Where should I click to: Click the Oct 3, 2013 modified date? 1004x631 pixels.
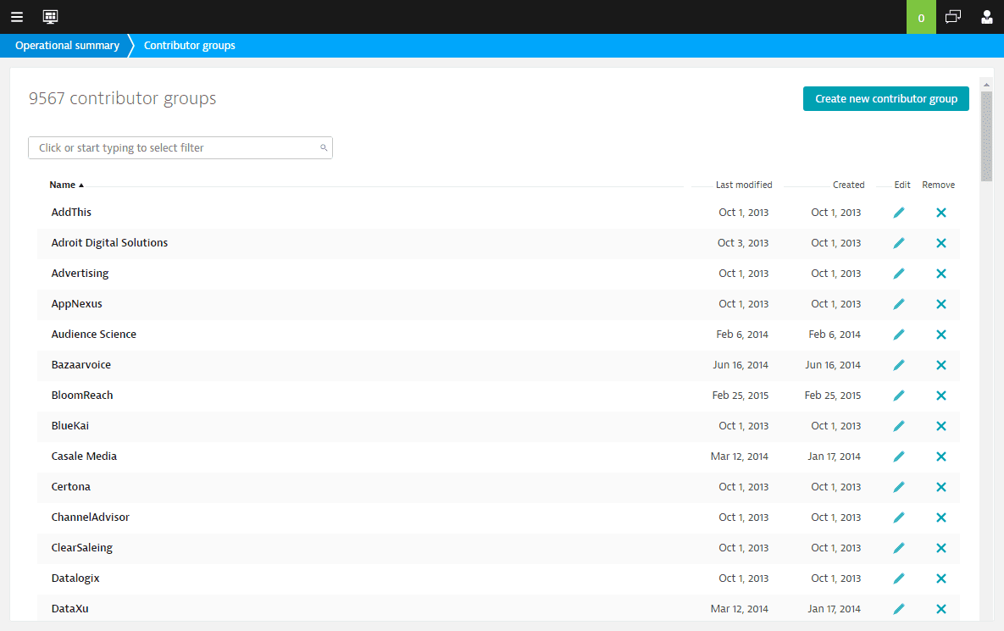tap(743, 243)
